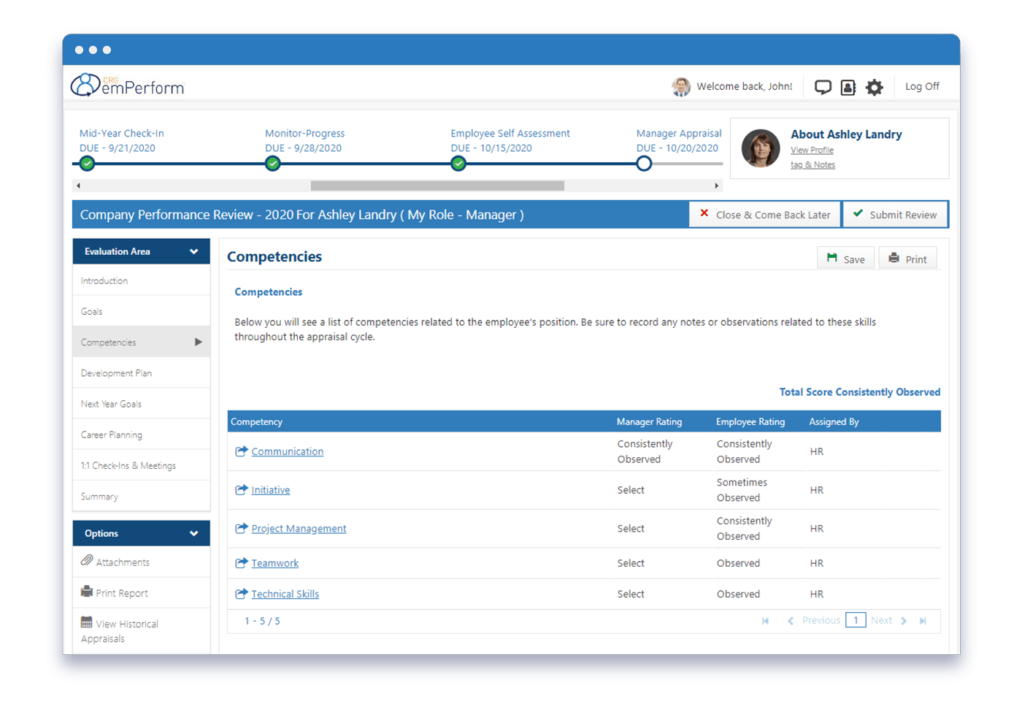Open the Teamwork competency
The width and height of the screenshot is (1022, 704).
click(275, 562)
